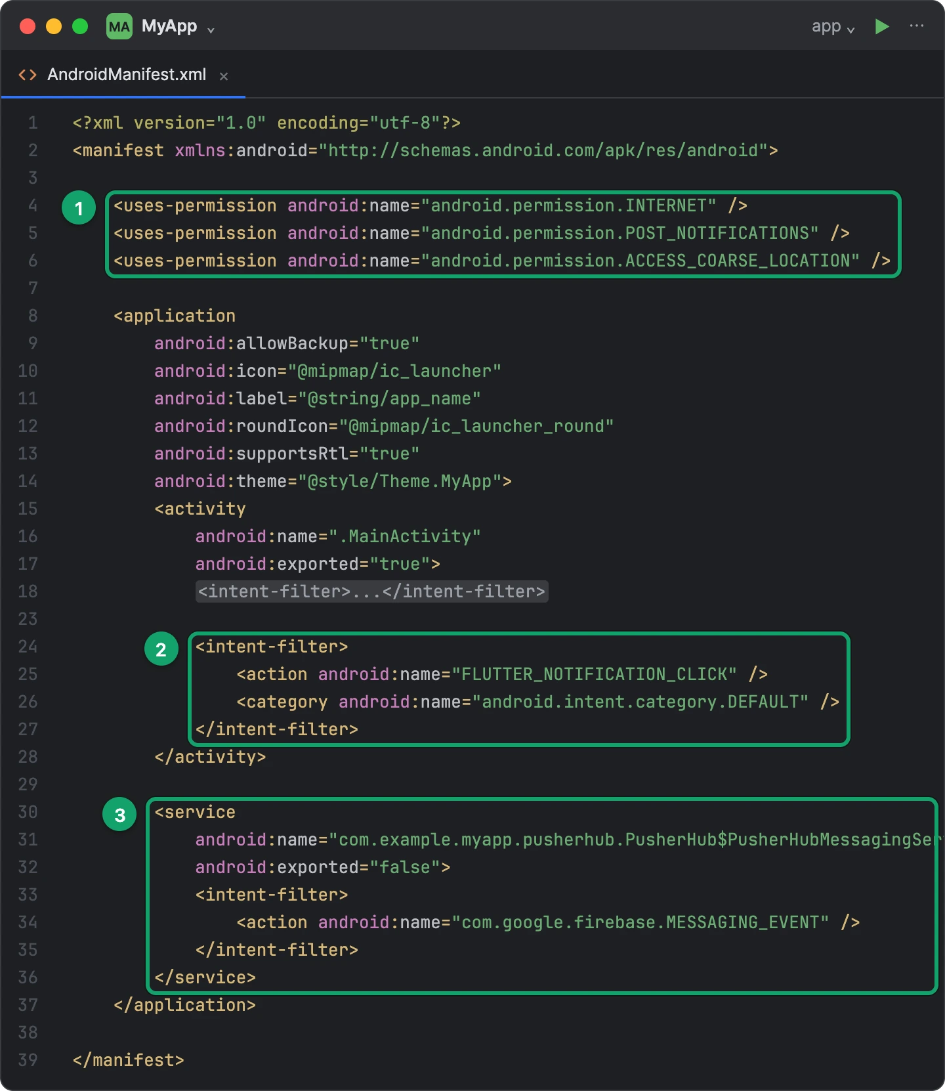
Task: Close the AndroidManifest.xml tab
Action: coord(224,76)
